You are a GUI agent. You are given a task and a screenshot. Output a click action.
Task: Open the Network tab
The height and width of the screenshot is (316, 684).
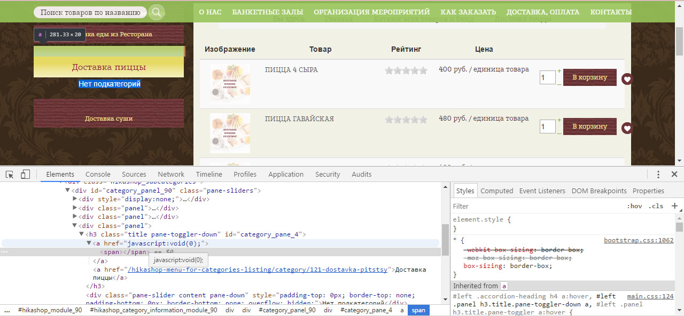pyautogui.click(x=171, y=175)
